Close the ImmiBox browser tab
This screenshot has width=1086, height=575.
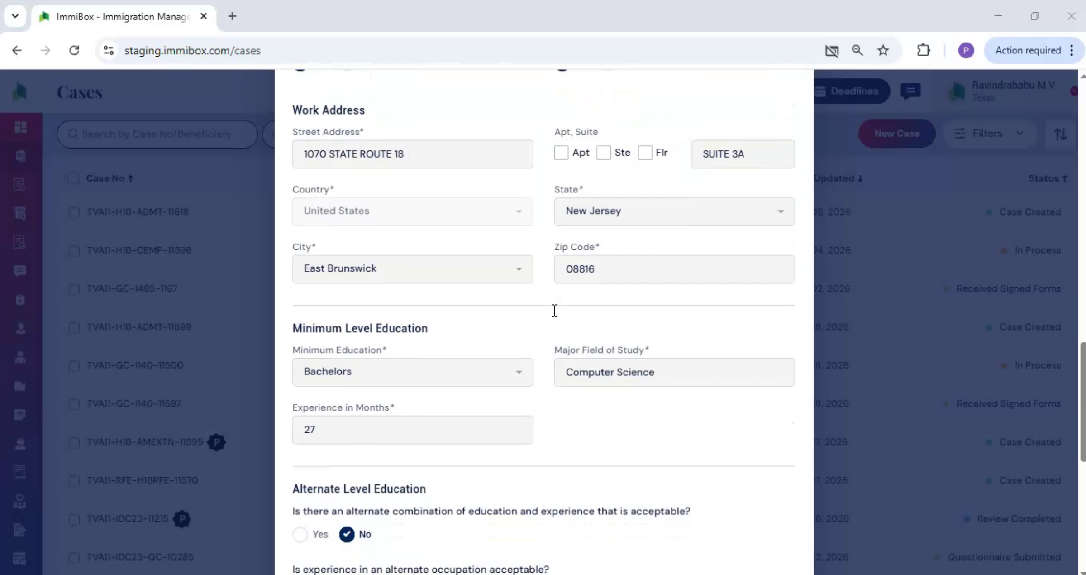(204, 16)
